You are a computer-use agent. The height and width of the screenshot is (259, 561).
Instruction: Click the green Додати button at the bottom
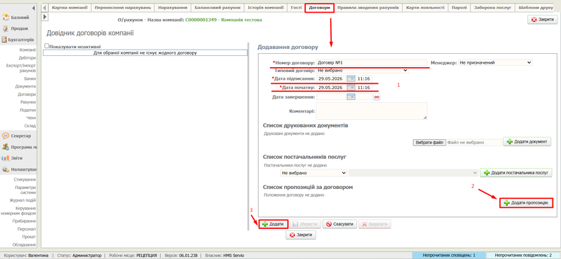tap(273, 224)
